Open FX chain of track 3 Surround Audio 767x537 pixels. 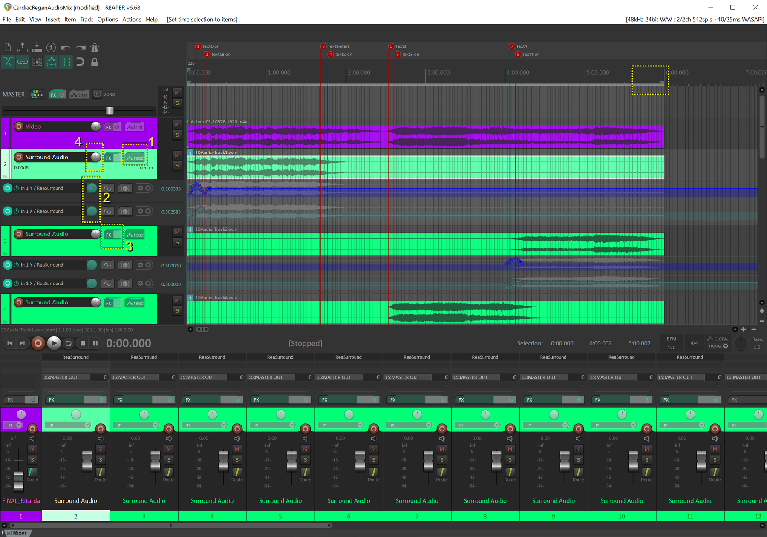pos(109,235)
